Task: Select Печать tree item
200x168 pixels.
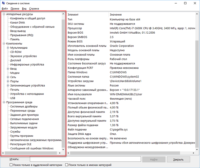Action: pos(15,90)
